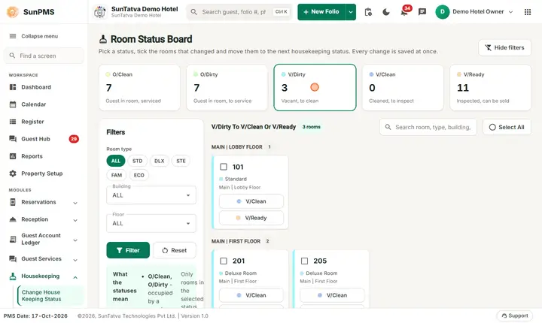Click Select All rooms
The image size is (542, 323).
coord(507,127)
